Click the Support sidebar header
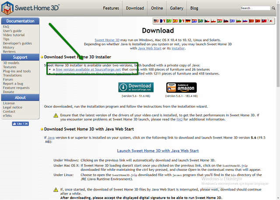 [20, 57]
